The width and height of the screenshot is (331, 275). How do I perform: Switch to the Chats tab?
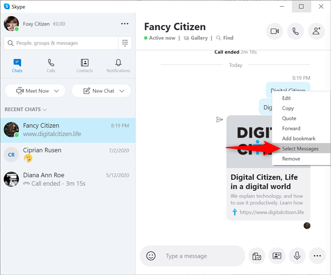pyautogui.click(x=17, y=66)
